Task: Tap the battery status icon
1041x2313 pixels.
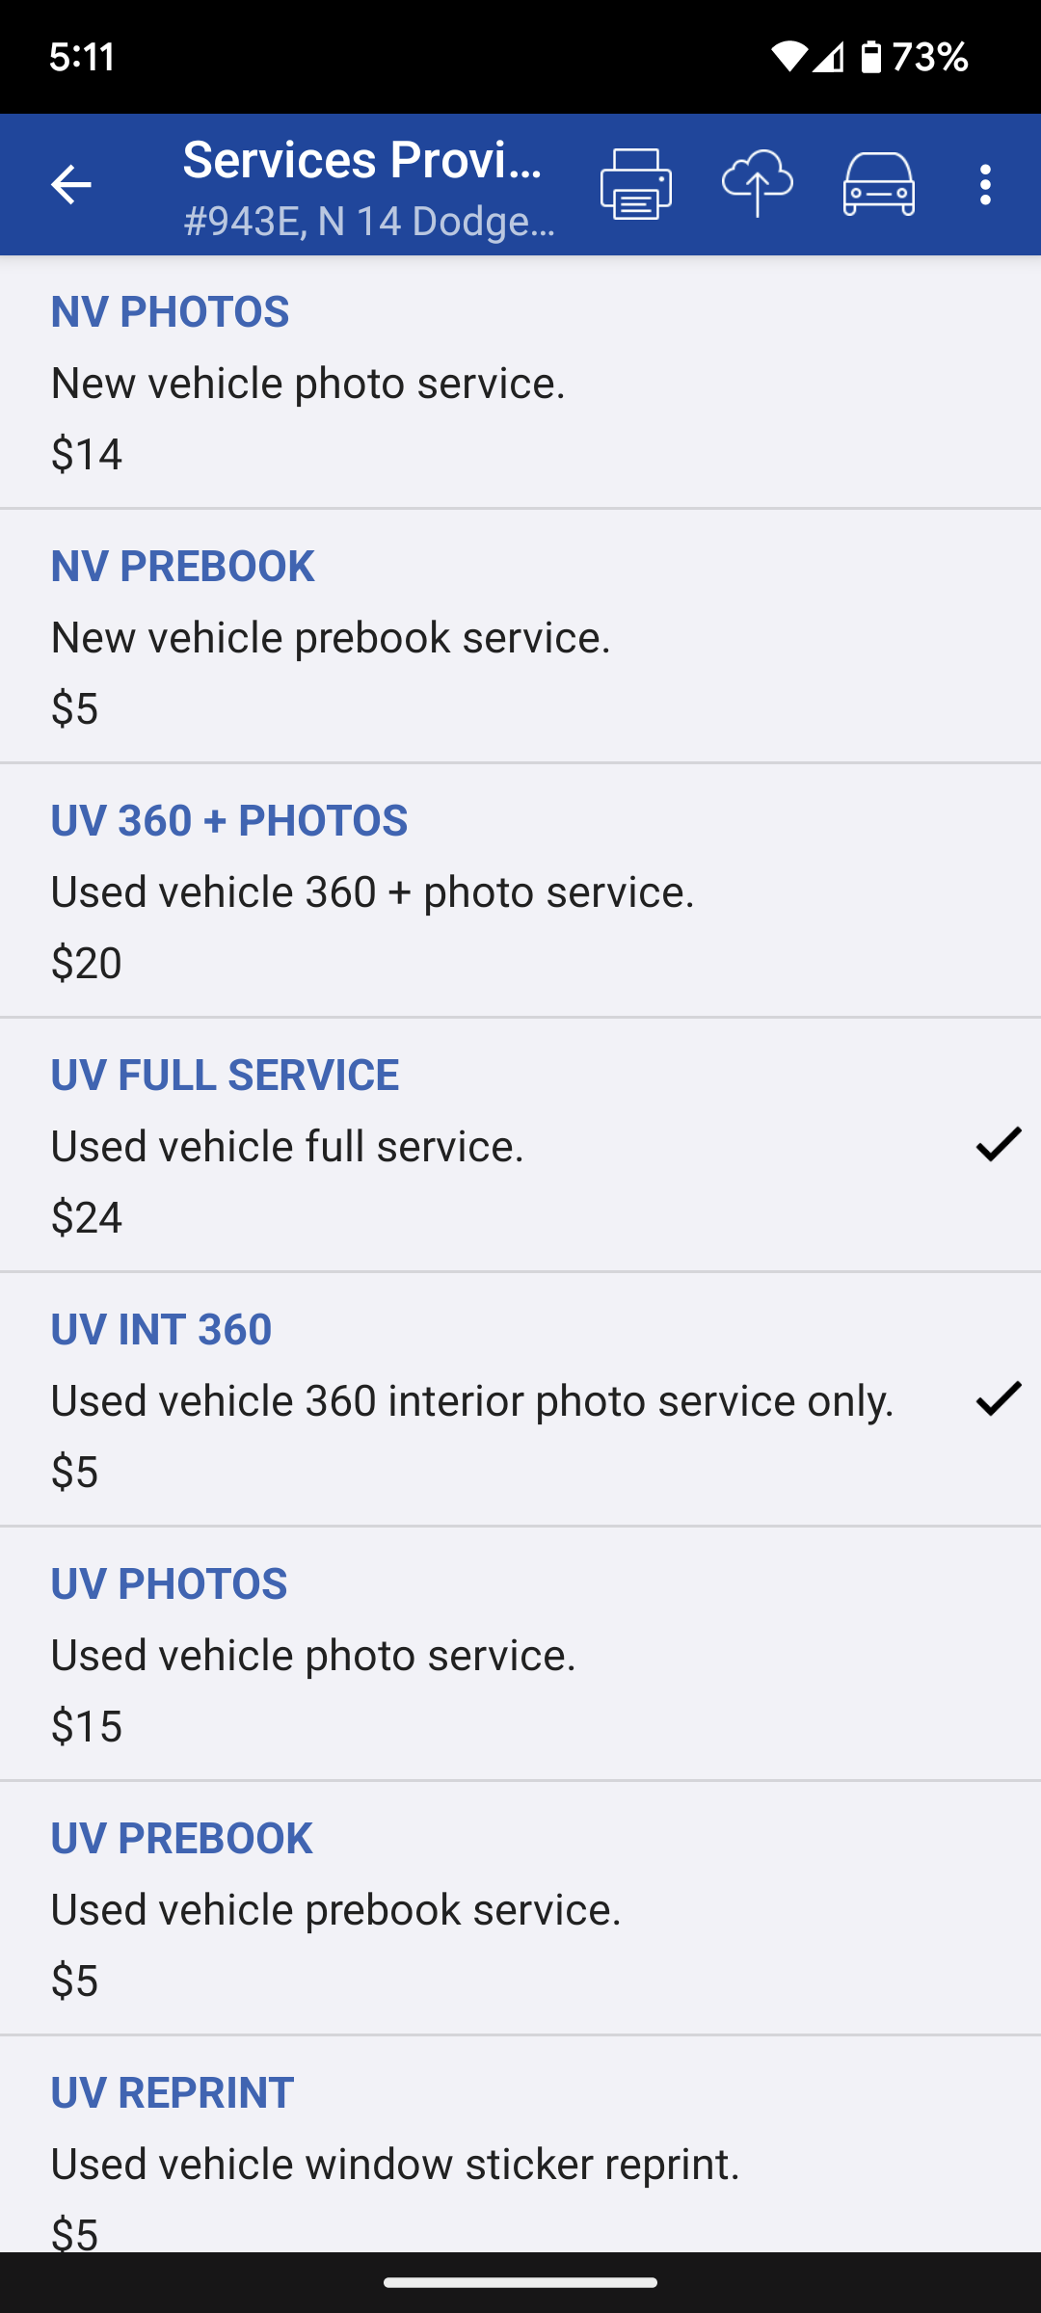Action: click(870, 57)
